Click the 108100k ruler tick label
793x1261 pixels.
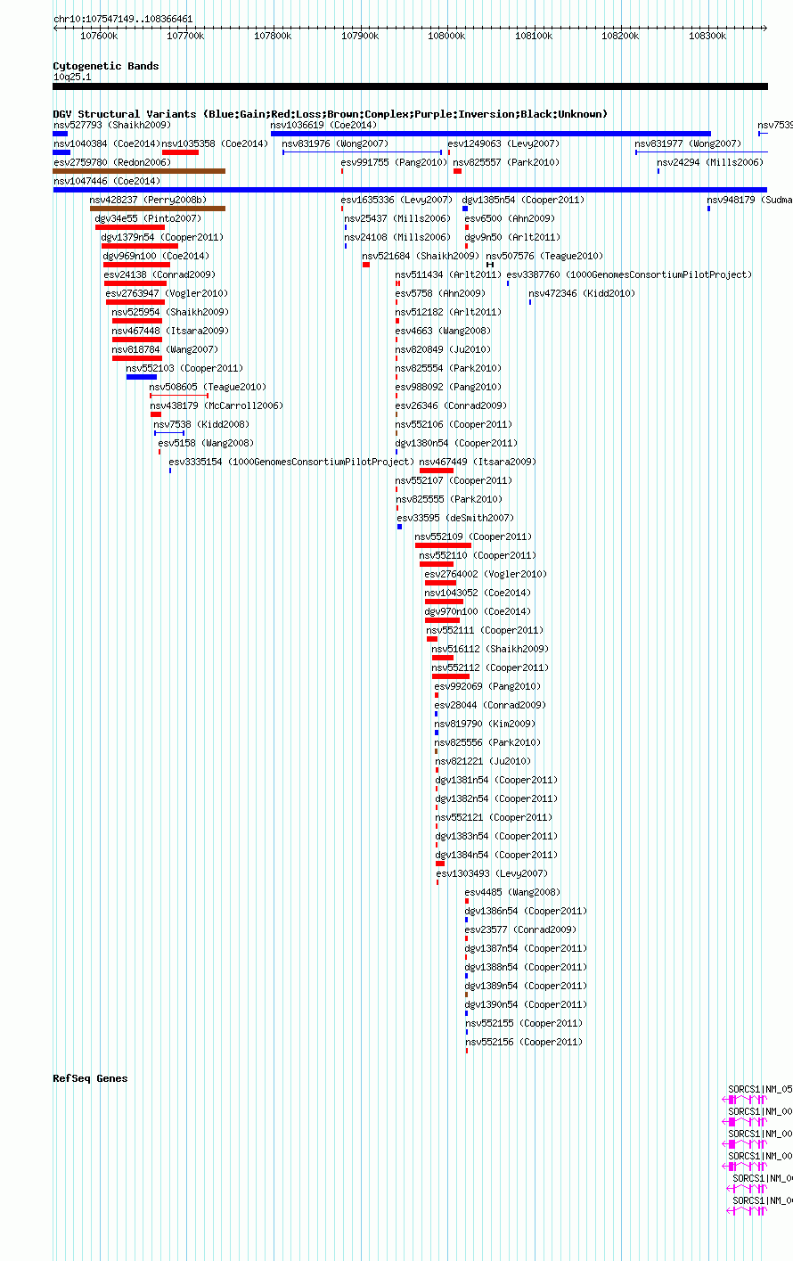click(x=534, y=36)
